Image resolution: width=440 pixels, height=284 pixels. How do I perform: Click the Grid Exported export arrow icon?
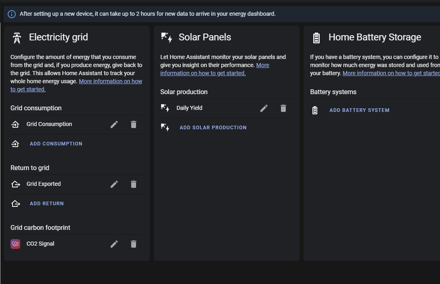[15, 184]
